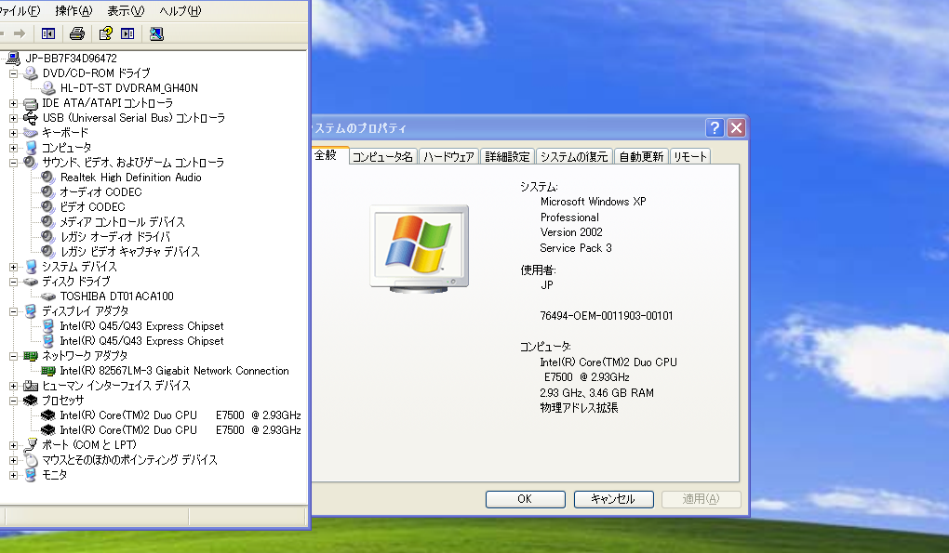
Task: Click the show/hide console tree toolbar icon
Action: (47, 33)
